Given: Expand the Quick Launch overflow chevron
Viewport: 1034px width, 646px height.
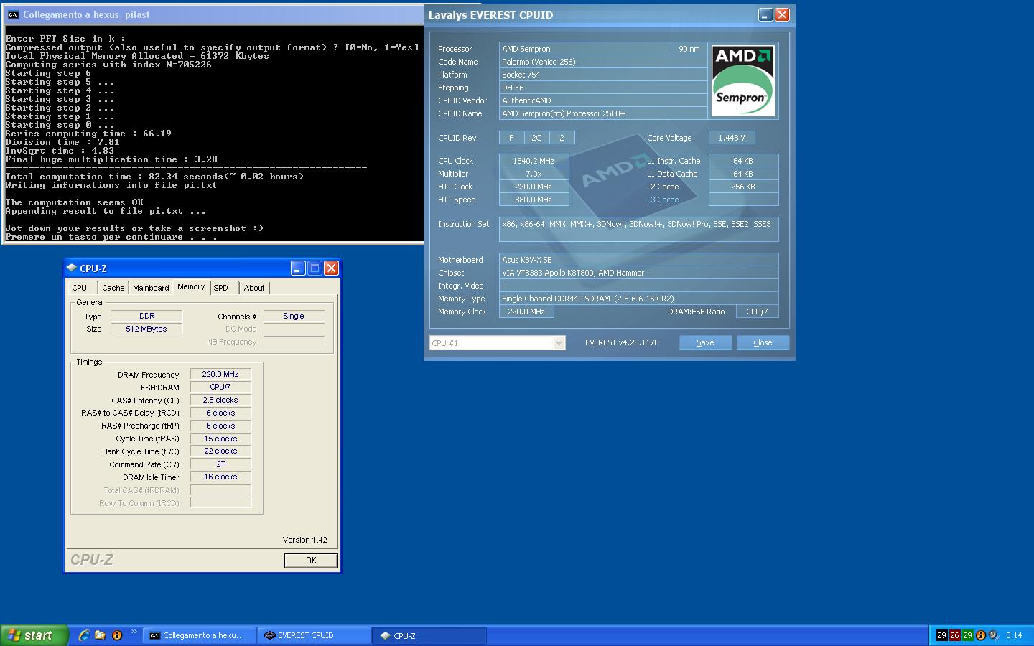Looking at the screenshot, I should (134, 632).
